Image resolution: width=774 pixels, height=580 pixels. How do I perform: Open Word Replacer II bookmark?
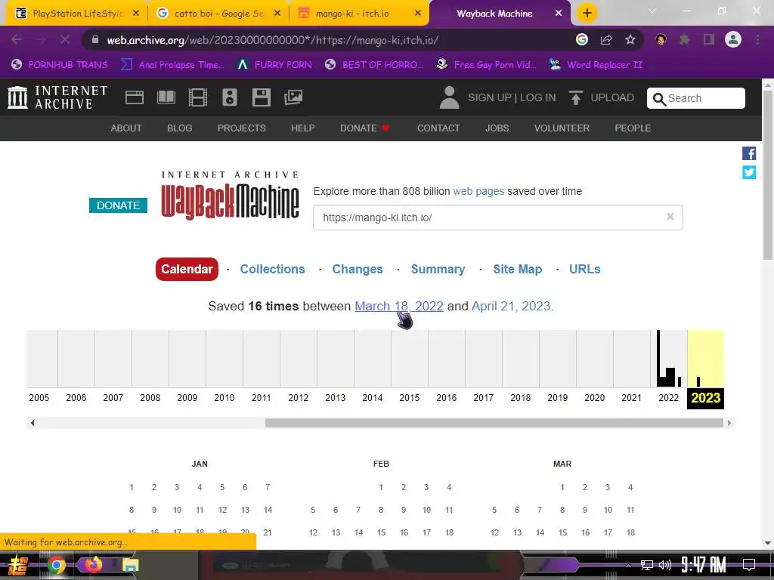(596, 65)
